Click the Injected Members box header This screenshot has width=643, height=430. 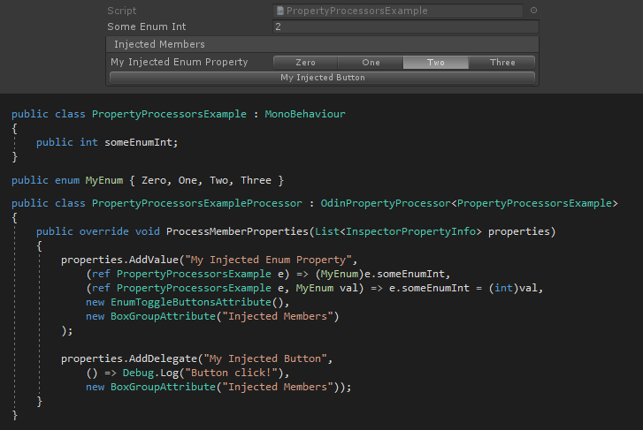tap(322, 44)
